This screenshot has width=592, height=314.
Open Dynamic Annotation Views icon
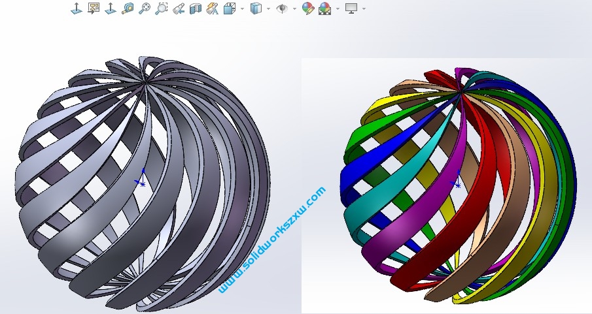[x=212, y=8]
